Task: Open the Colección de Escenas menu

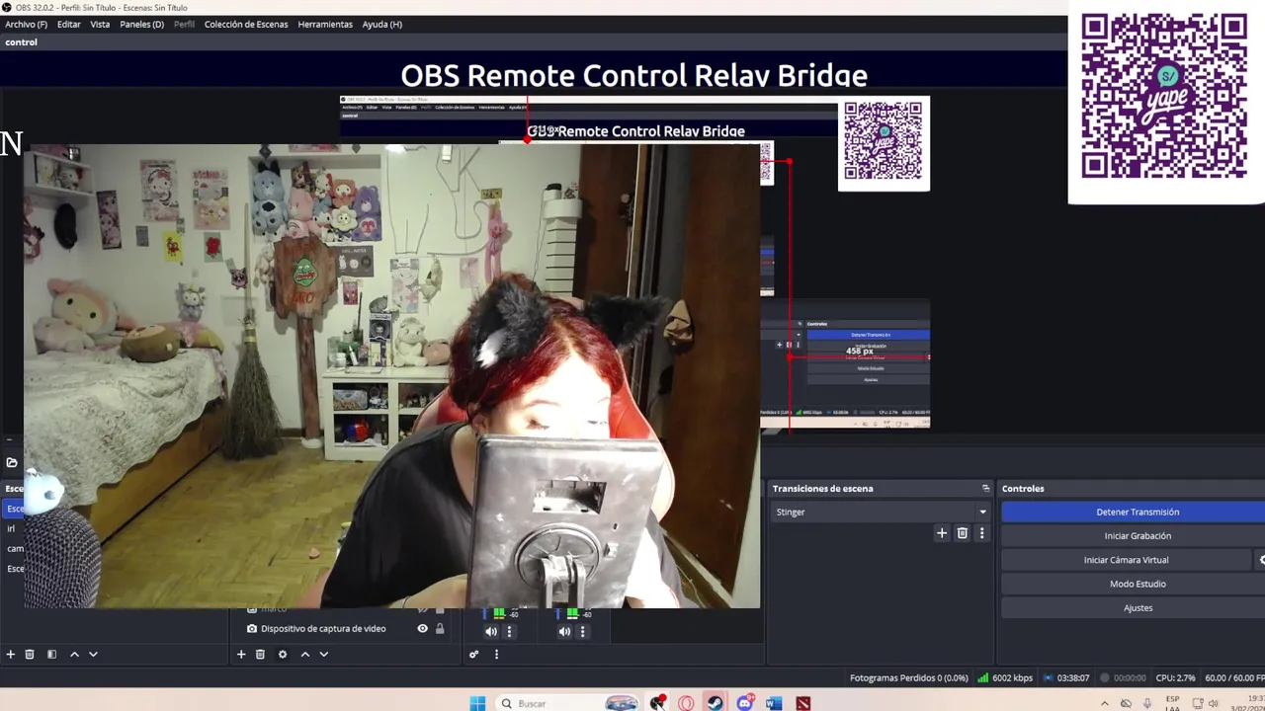Action: [x=246, y=24]
